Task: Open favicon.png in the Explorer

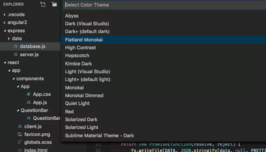Action: (x=37, y=134)
